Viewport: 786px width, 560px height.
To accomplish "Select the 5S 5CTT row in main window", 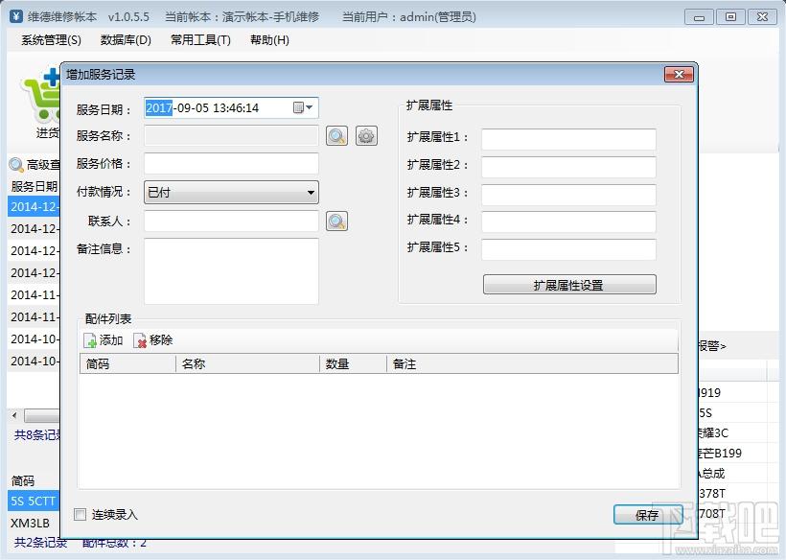I will 34,501.
